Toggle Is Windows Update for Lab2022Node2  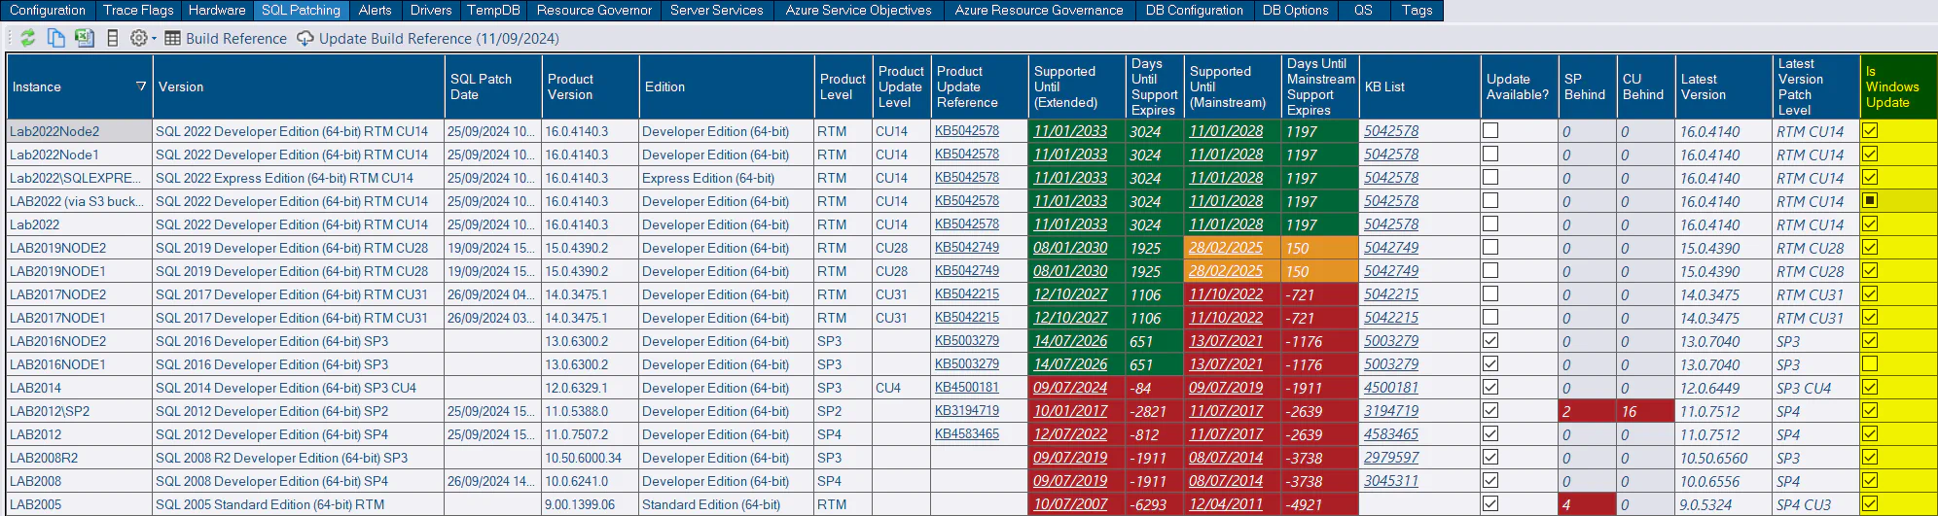click(1870, 130)
